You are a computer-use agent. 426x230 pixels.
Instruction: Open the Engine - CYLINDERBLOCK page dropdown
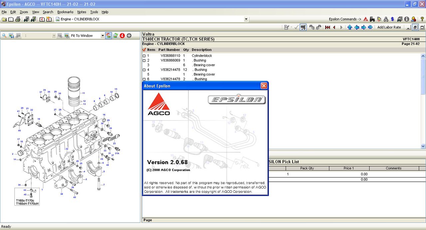coord(246,19)
